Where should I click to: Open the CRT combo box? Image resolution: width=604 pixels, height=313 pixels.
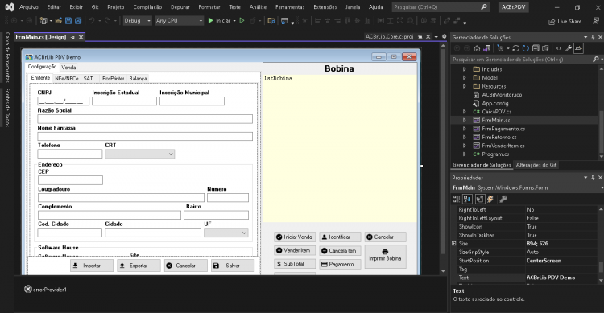pos(140,154)
